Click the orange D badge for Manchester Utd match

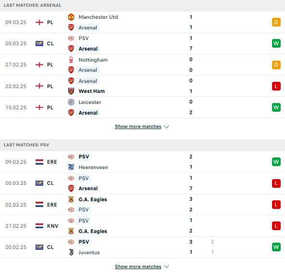(276, 22)
